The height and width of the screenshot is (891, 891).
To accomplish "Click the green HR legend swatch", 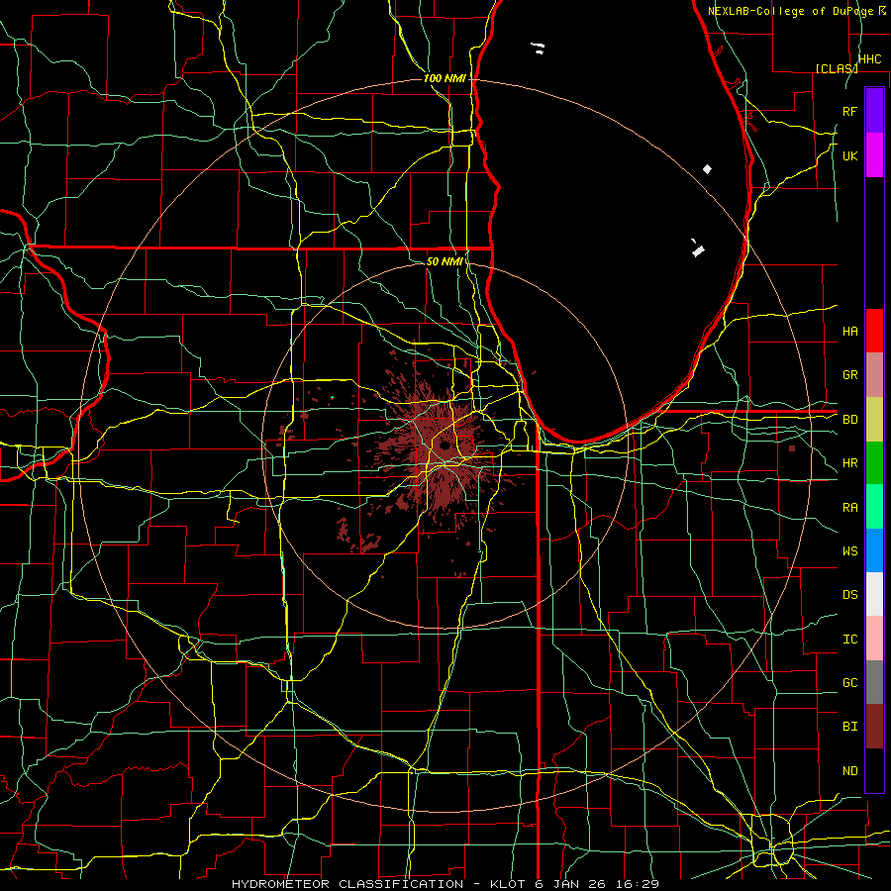I will click(x=874, y=463).
